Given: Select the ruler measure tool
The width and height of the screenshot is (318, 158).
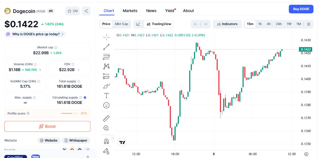Looking at the screenshot, I should [106, 118].
